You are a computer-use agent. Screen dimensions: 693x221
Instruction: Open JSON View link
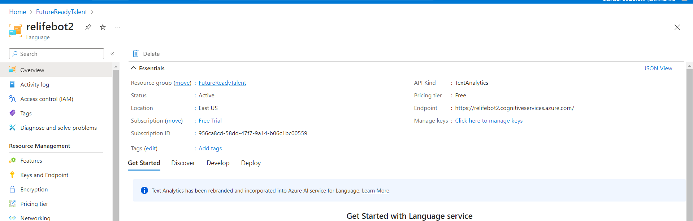(x=658, y=68)
